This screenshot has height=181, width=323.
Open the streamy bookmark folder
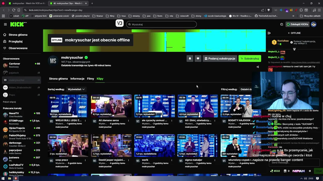pyautogui.click(x=134, y=16)
